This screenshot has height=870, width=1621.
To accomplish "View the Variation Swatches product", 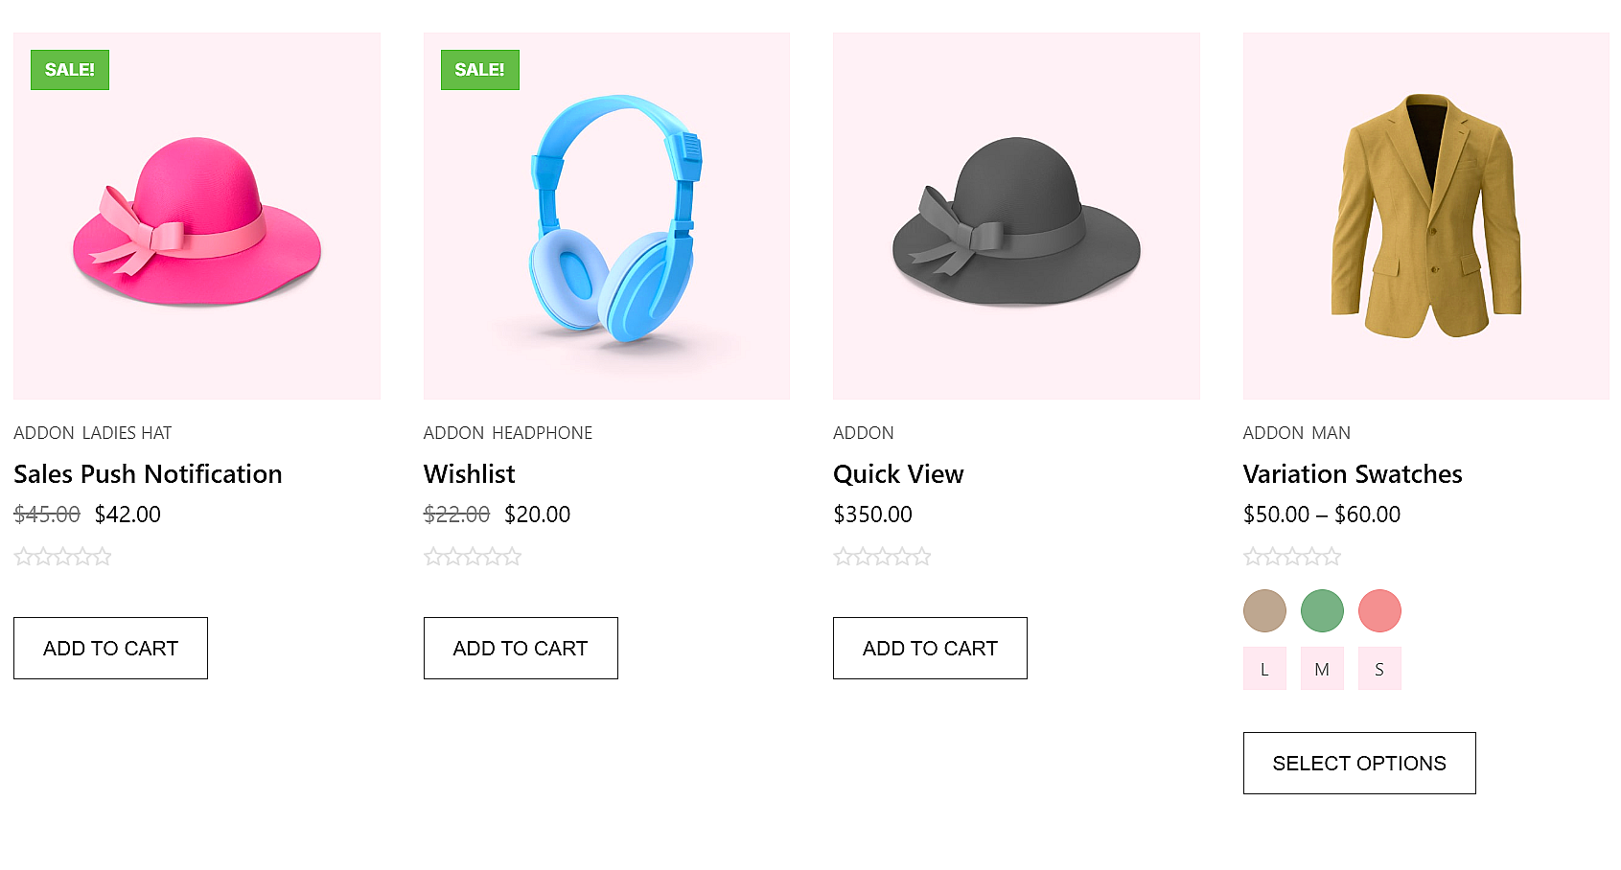I will pyautogui.click(x=1352, y=473).
